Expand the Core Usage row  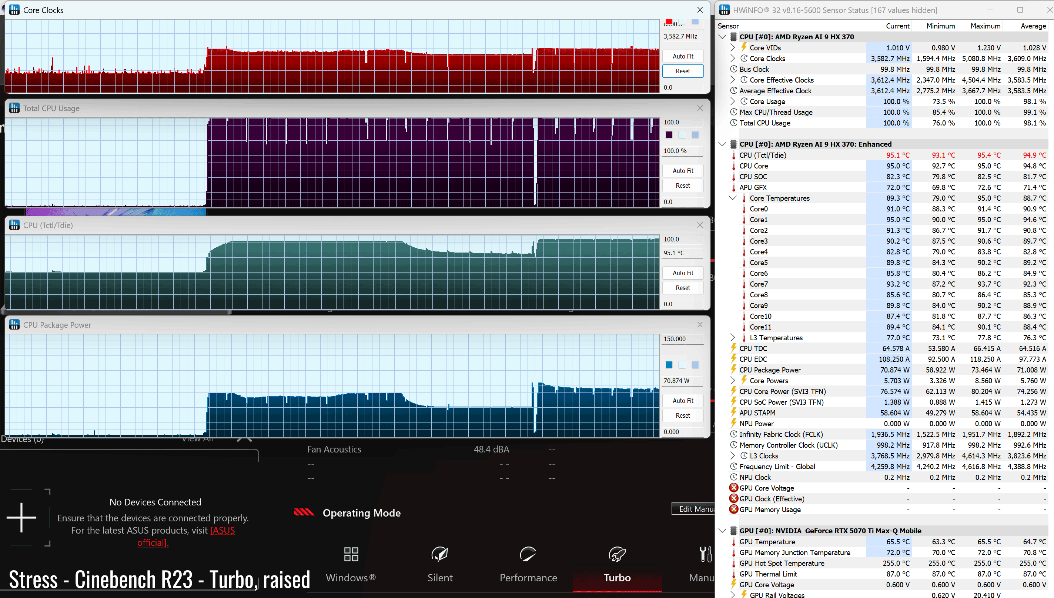pyautogui.click(x=733, y=101)
